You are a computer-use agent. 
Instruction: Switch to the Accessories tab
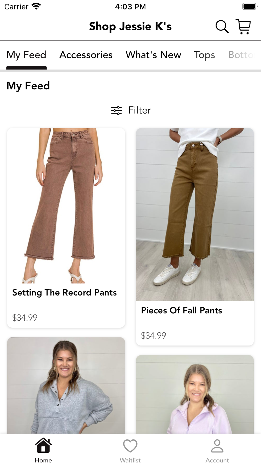point(86,55)
